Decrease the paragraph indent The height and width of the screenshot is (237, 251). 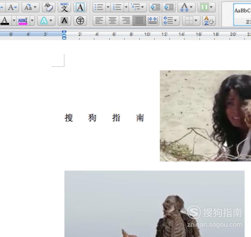(156, 7)
